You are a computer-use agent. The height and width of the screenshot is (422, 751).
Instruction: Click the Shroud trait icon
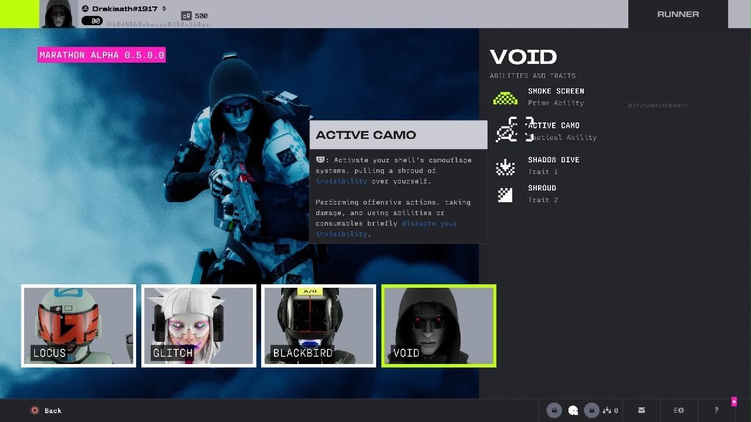(505, 195)
